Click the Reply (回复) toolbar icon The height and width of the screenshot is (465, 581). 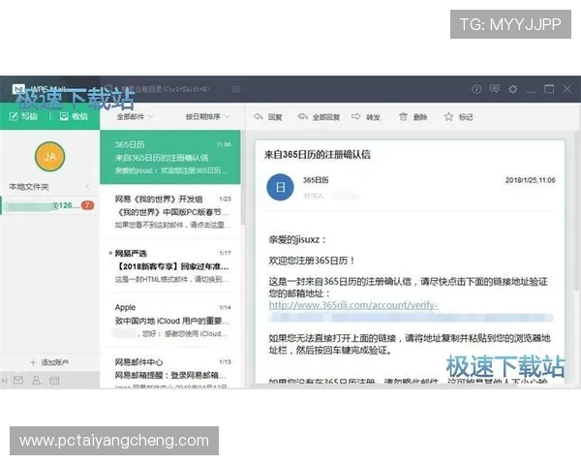tap(259, 117)
